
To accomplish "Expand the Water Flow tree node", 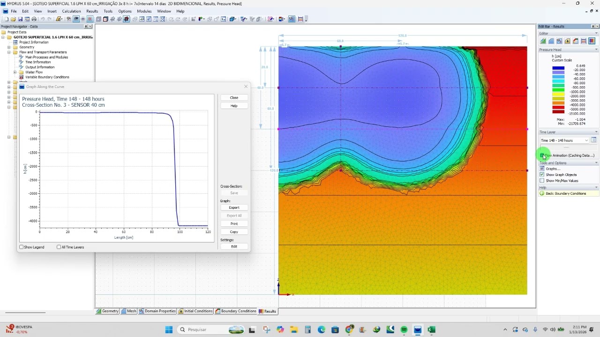I will [15, 72].
